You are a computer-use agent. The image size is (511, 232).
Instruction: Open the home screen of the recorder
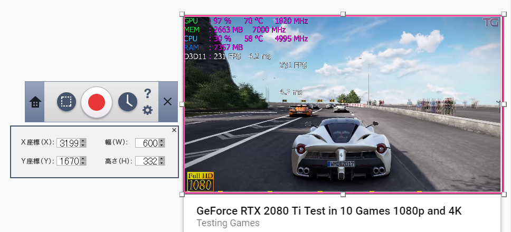tap(35, 102)
